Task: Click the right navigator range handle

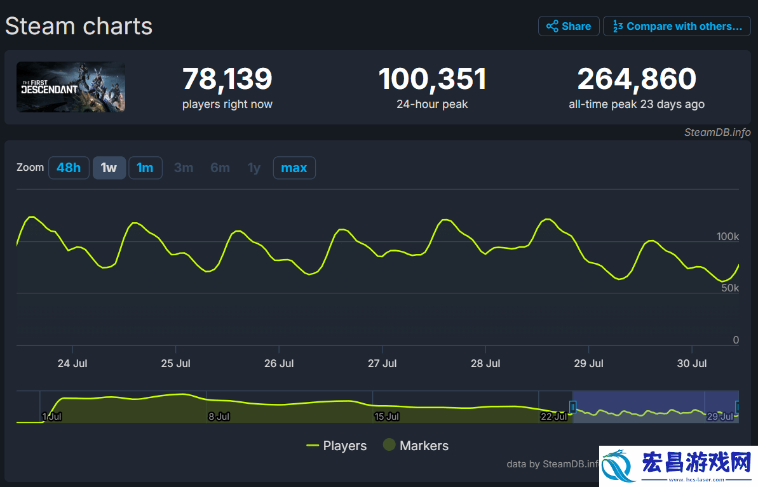Action: pos(737,407)
